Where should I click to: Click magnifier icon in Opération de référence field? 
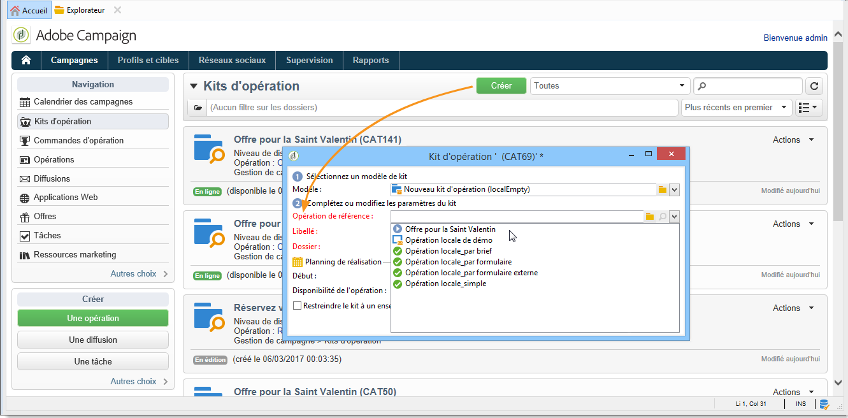click(663, 217)
